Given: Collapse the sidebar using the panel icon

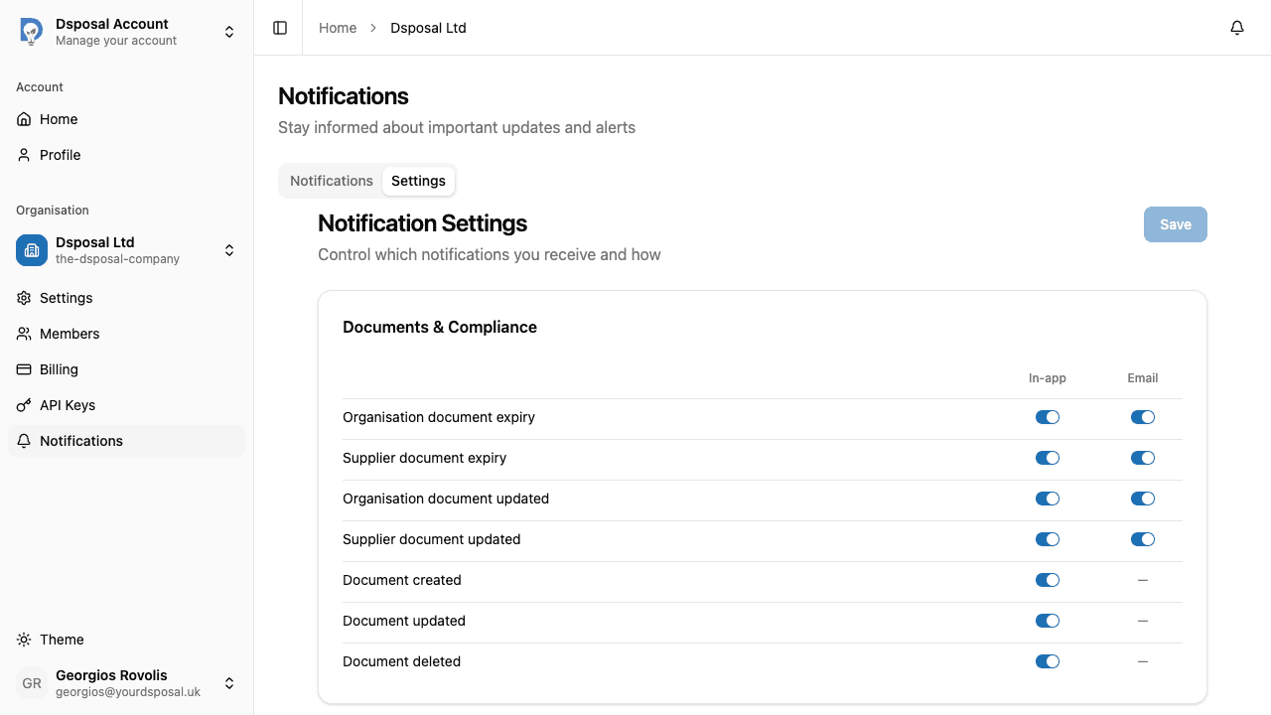Looking at the screenshot, I should [x=279, y=28].
